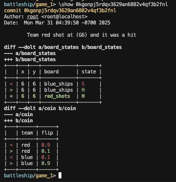This screenshot has height=182, width=176.
Task: Click the root@localhost email address
Action: (x=64, y=17)
